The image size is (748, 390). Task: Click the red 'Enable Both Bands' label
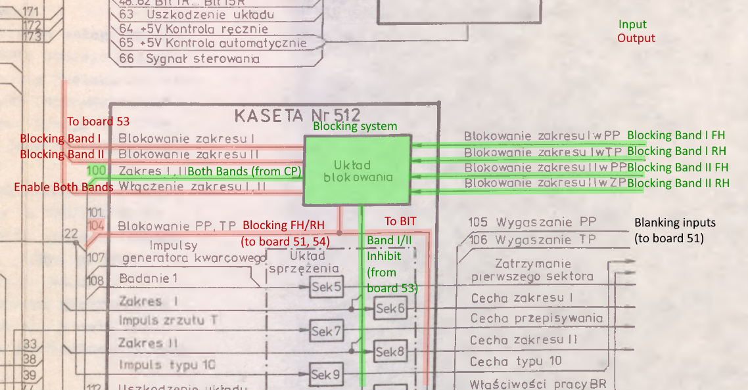coord(64,187)
